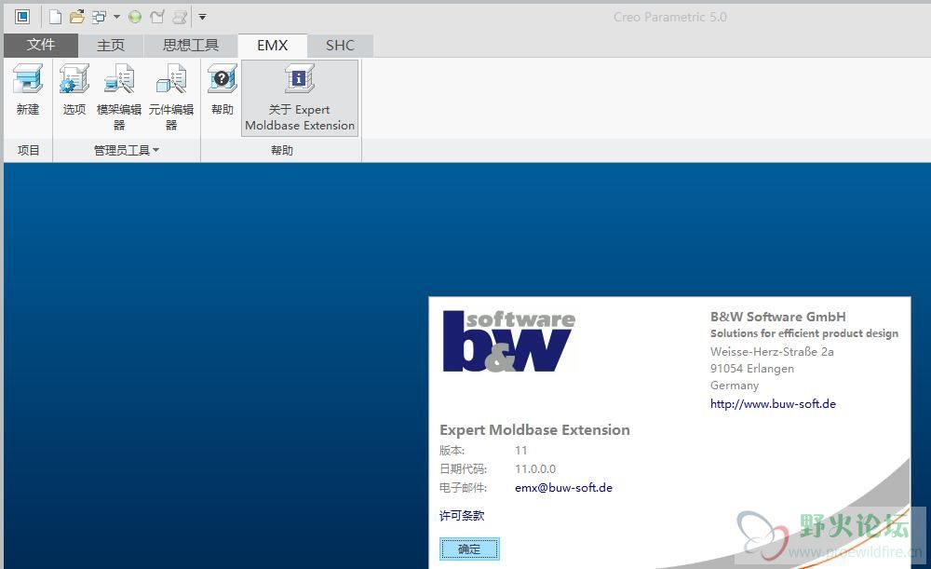Screen dimensions: 931x569
Task: Click the 91054 Erlangen address line
Action: tap(751, 368)
